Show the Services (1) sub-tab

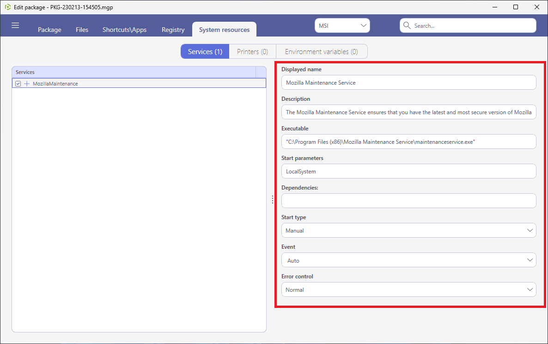[x=205, y=52]
